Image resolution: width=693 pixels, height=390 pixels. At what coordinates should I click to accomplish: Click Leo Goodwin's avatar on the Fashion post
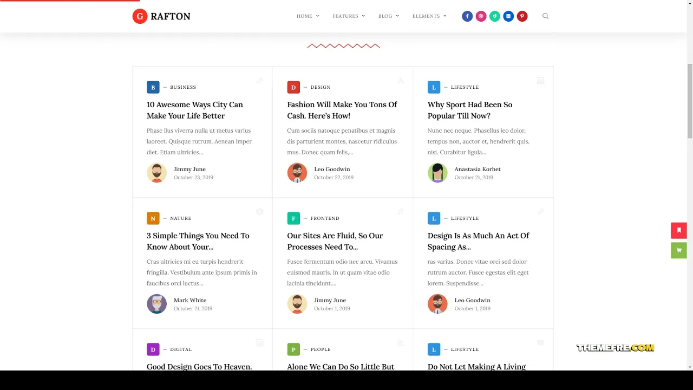click(297, 173)
